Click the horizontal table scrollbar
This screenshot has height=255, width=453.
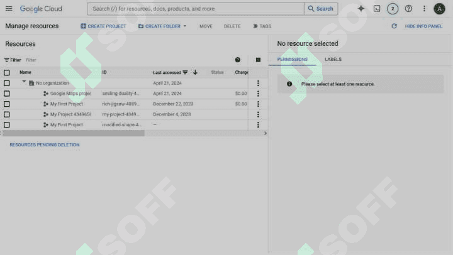point(74,133)
